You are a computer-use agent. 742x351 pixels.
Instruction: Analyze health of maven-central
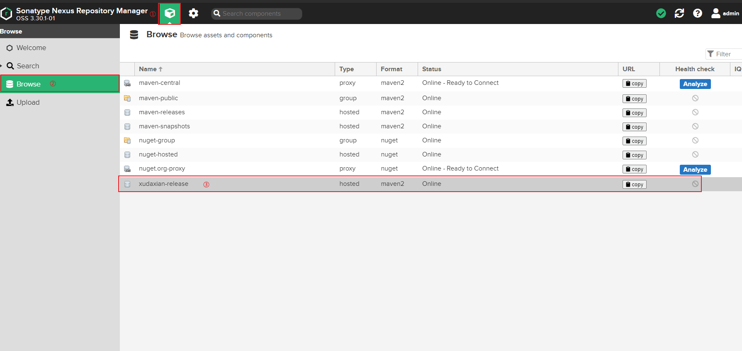695,84
